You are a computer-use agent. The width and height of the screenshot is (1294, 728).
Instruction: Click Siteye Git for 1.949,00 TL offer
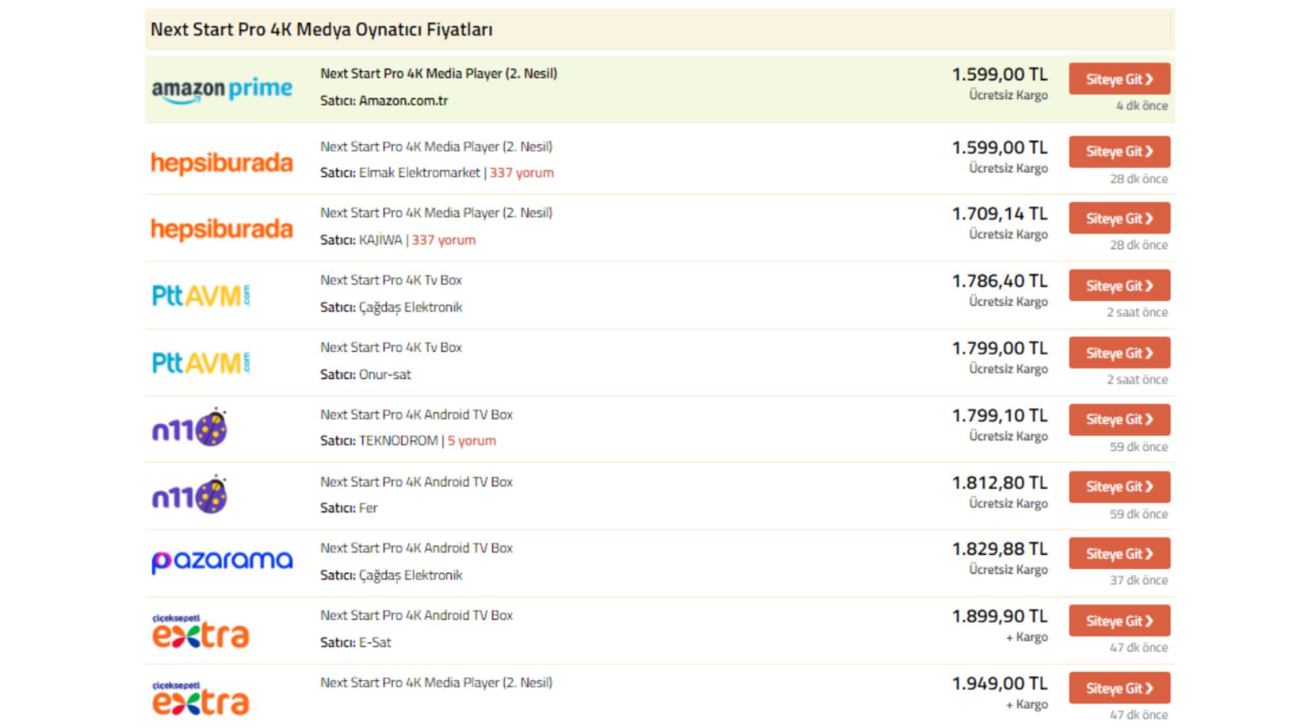click(1119, 688)
